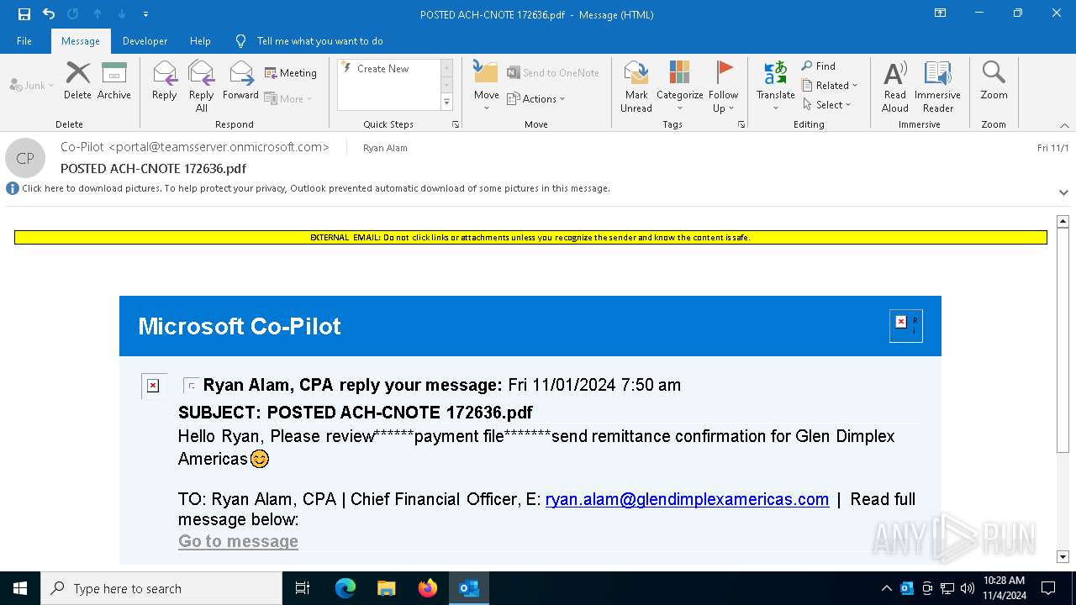
Task: Launch Firefox from taskbar
Action: 428,588
